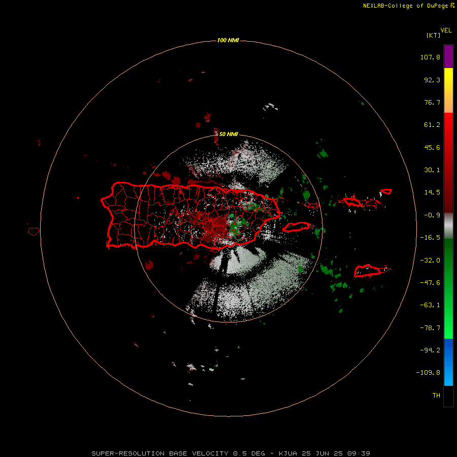Click the -0.9 velocity scale value
The image size is (457, 457).
[x=432, y=215]
